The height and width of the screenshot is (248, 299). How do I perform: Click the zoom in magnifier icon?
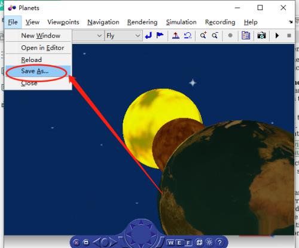[203, 36]
